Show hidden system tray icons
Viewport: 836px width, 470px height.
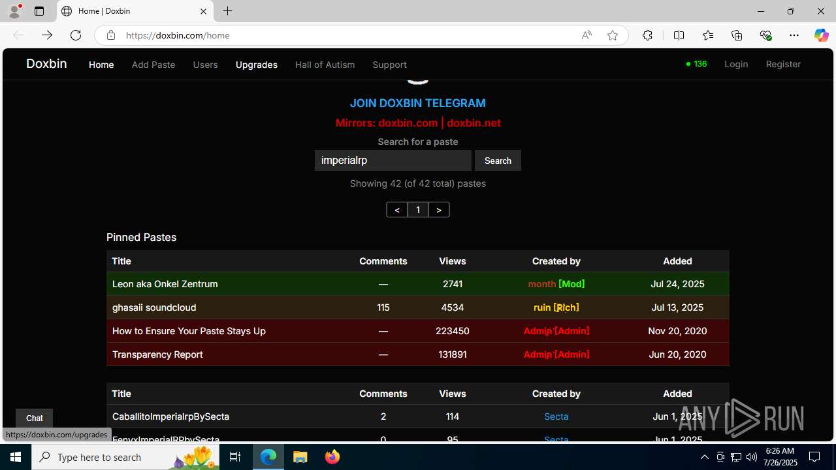click(704, 457)
